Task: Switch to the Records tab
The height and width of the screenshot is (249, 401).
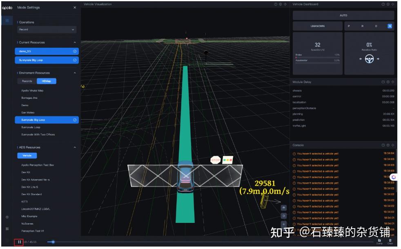Action: click(27, 81)
